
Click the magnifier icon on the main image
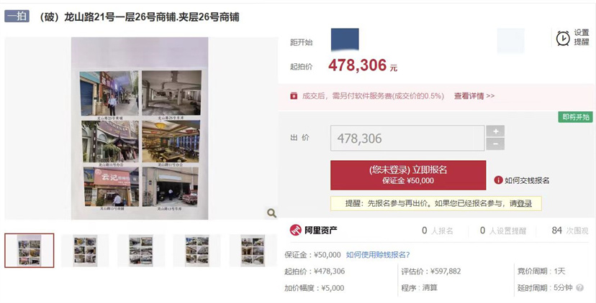click(272, 213)
